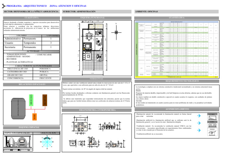Screen dimensions: 229x162
Task: Click the Administrativo table cell
Action: pyautogui.click(x=13, y=39)
